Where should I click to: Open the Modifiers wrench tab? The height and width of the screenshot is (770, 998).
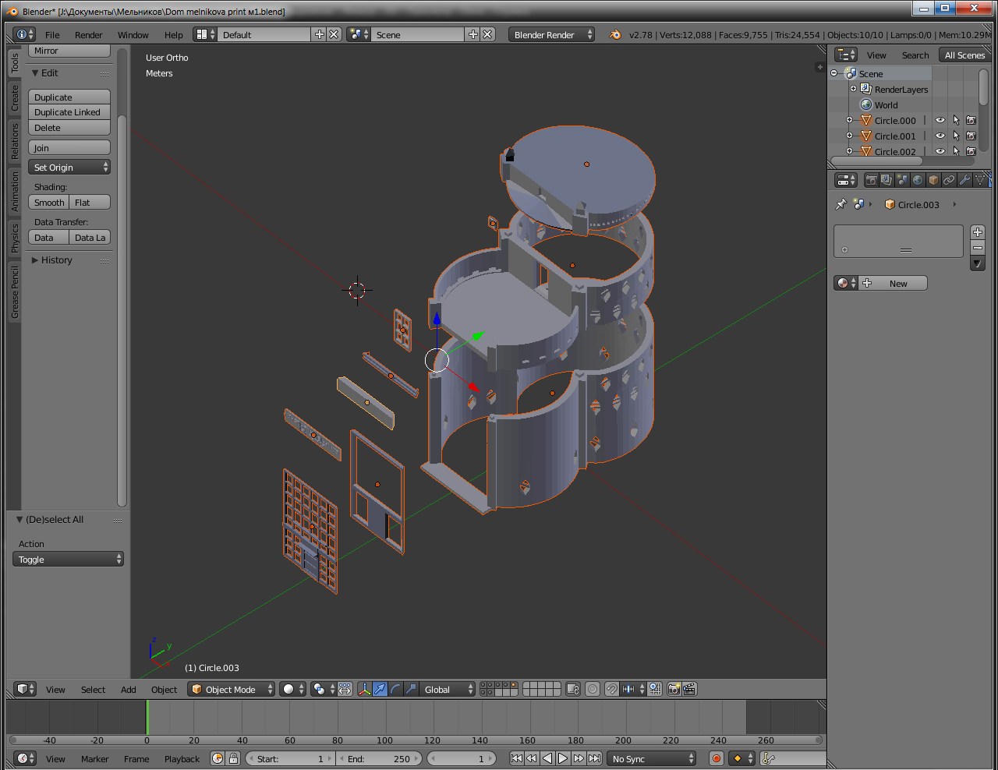point(964,180)
